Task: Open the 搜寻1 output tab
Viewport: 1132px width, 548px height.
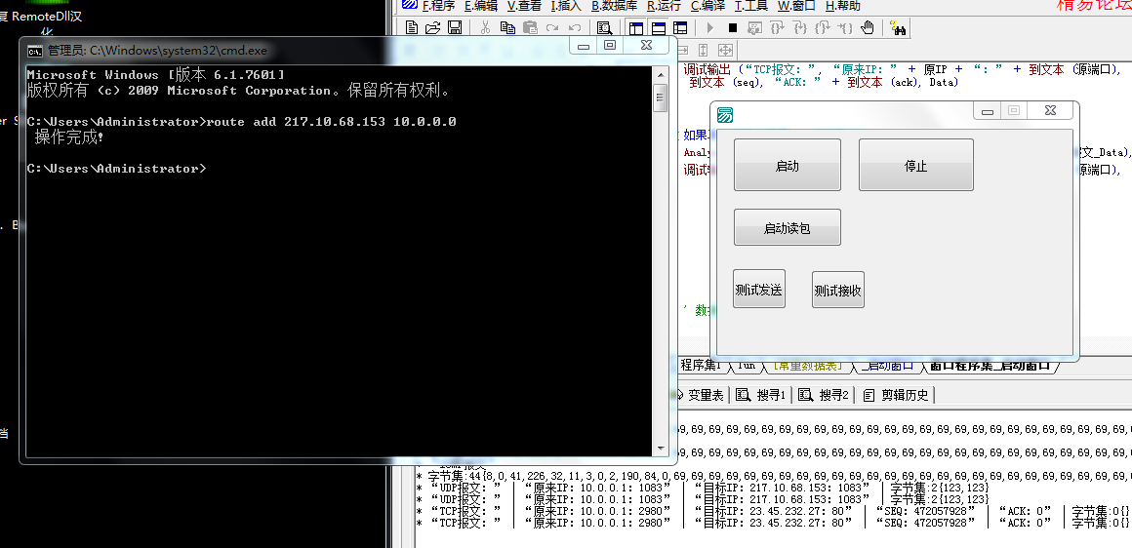Action: coord(760,395)
